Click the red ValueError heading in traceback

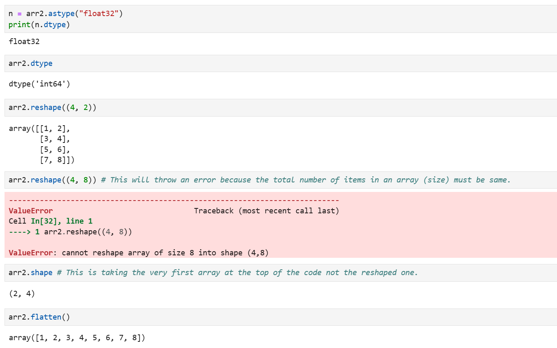click(31, 211)
